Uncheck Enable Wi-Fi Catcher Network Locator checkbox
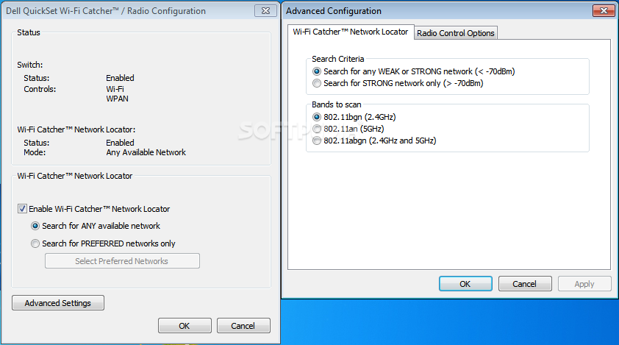The image size is (619, 345). pos(23,209)
